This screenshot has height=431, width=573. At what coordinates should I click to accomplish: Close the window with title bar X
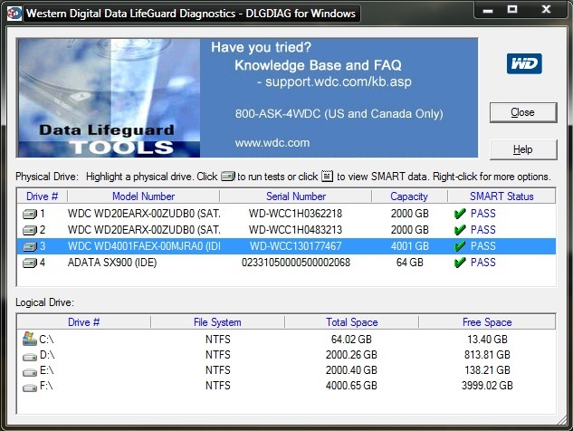click(546, 9)
